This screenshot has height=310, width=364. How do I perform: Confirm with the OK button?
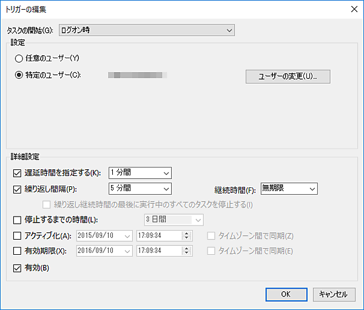coord(286,294)
